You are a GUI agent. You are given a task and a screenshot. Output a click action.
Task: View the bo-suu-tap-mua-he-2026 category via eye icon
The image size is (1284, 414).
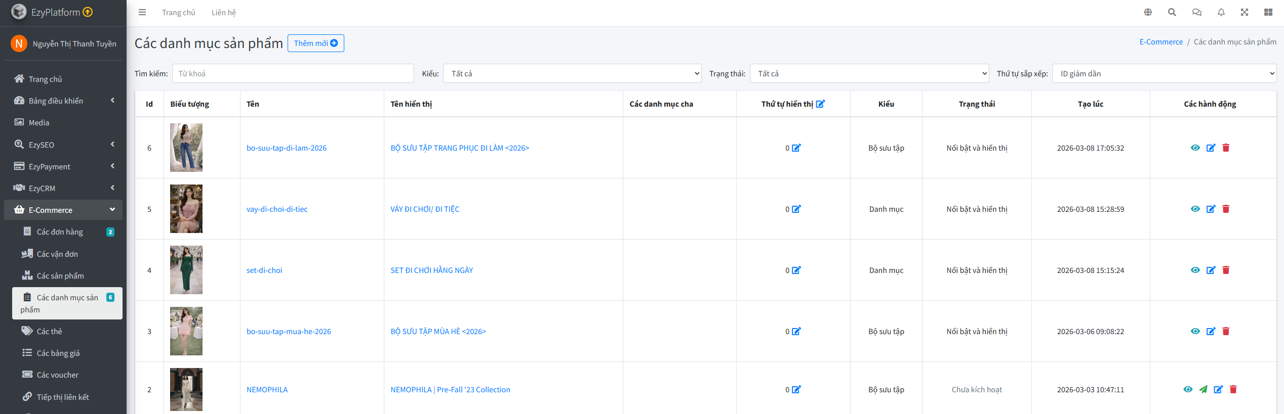[1195, 331]
